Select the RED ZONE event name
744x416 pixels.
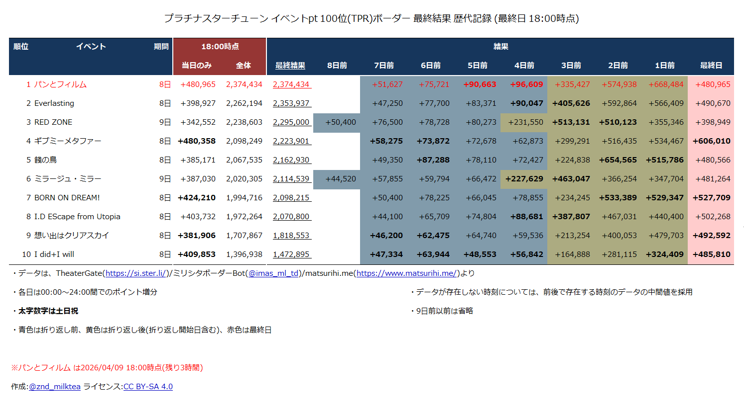tap(53, 122)
